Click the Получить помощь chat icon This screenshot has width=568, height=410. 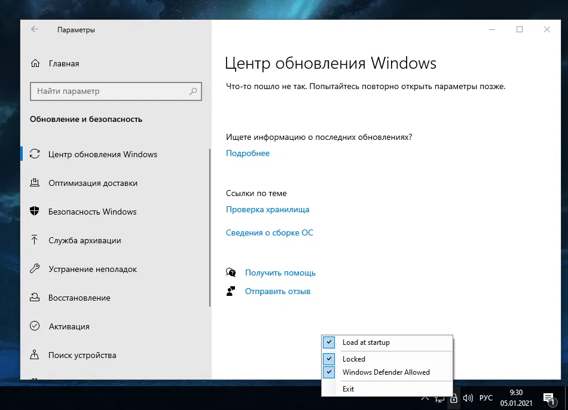coord(231,273)
